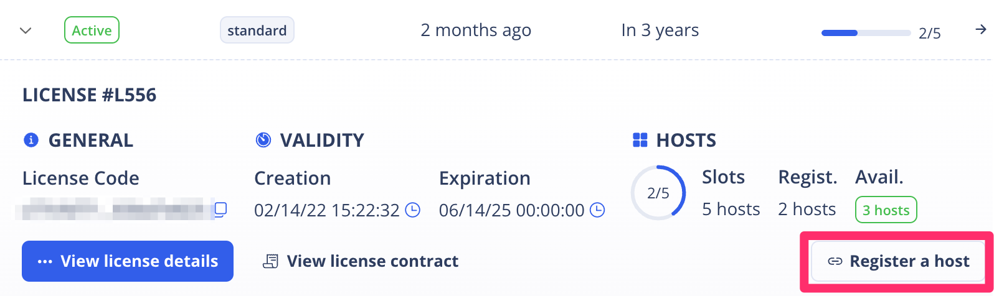Click the LICENSE #L556 heading

pos(89,95)
